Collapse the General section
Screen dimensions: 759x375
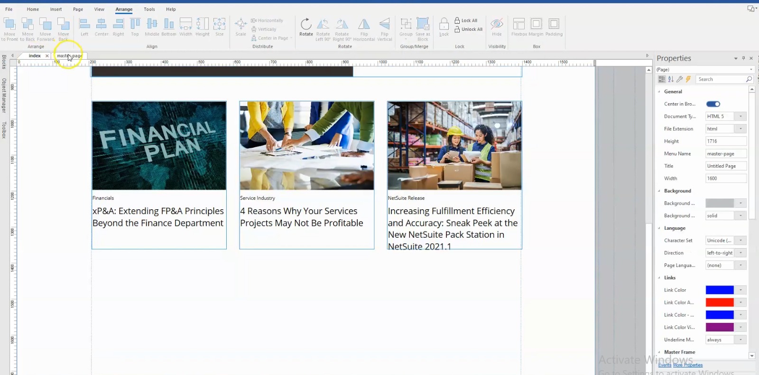[x=659, y=91]
